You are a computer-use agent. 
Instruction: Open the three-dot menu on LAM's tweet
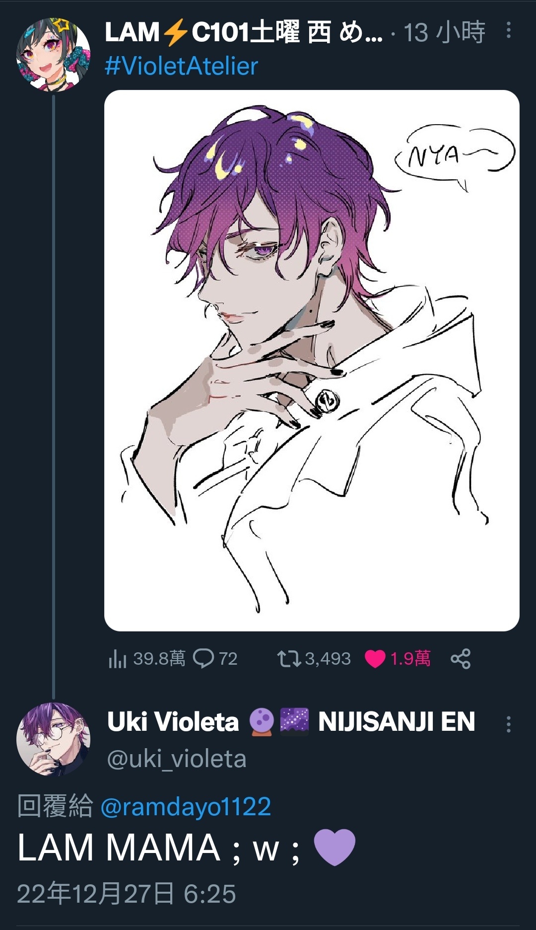(x=509, y=30)
